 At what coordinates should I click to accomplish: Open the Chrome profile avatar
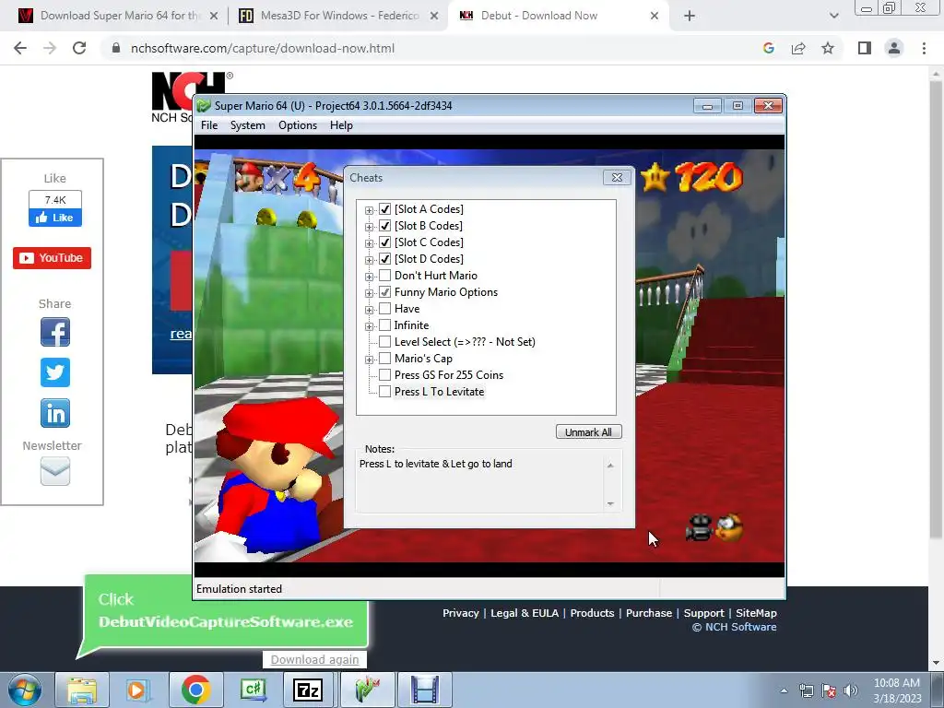894,48
